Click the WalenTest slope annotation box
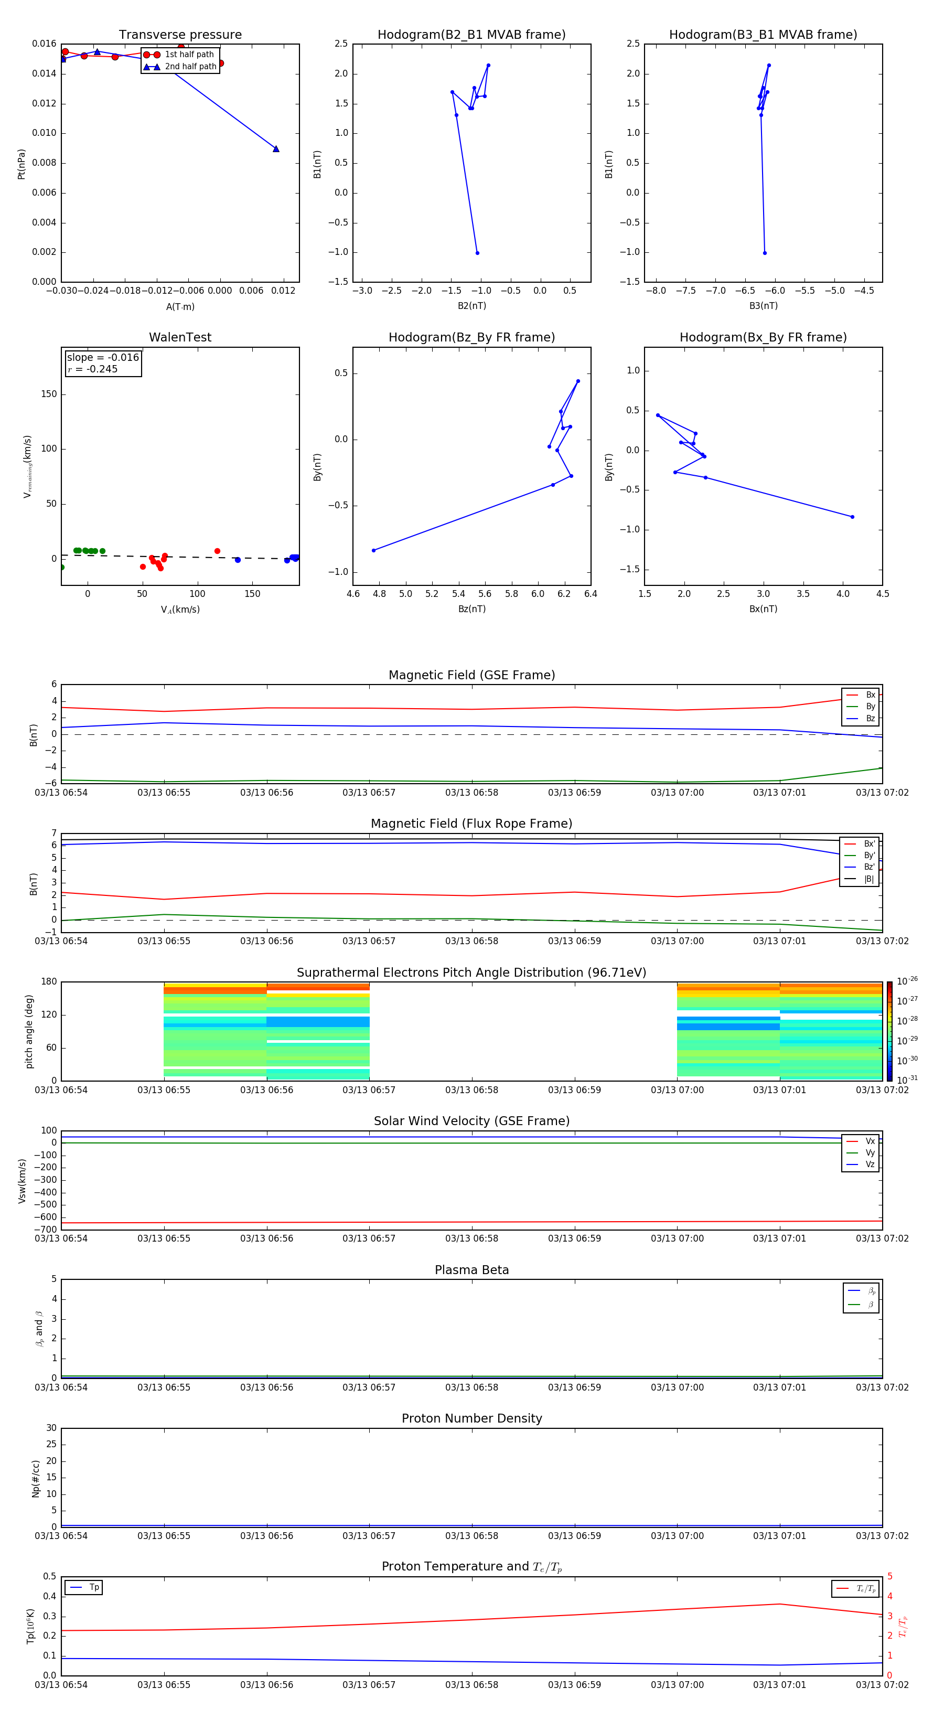The image size is (944, 1731). click(103, 363)
